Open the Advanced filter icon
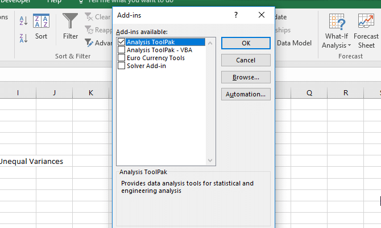Screen dimensions: 381x228 [89, 43]
